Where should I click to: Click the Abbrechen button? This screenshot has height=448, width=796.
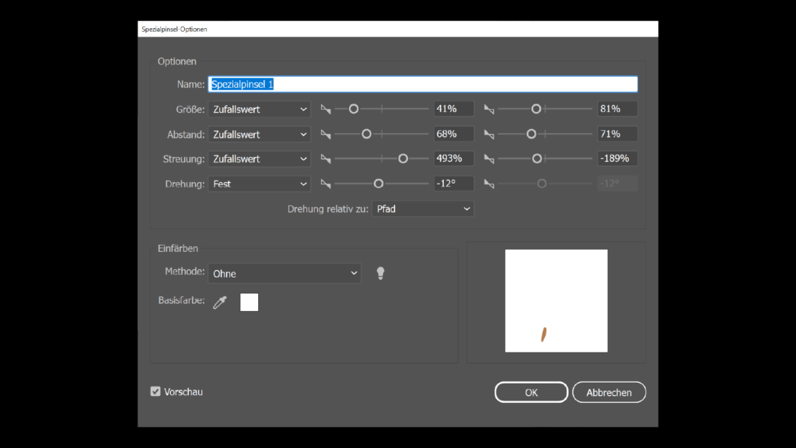point(609,392)
